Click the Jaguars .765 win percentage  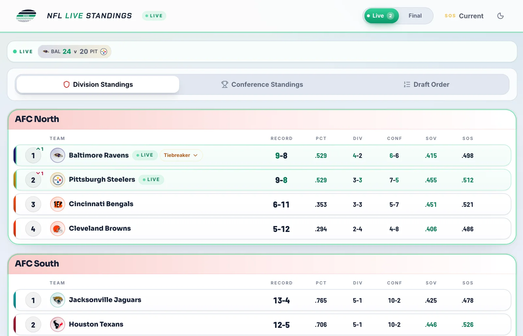click(321, 300)
